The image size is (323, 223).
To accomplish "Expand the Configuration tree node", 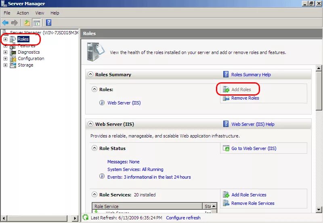I will [x=6, y=58].
